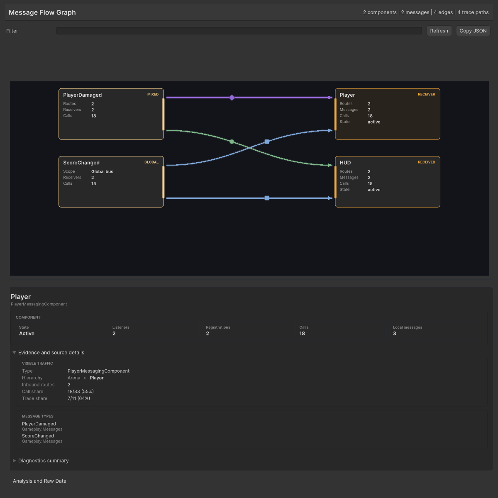Select the ScoreChanged message node
The width and height of the screenshot is (498, 498).
[x=111, y=182]
